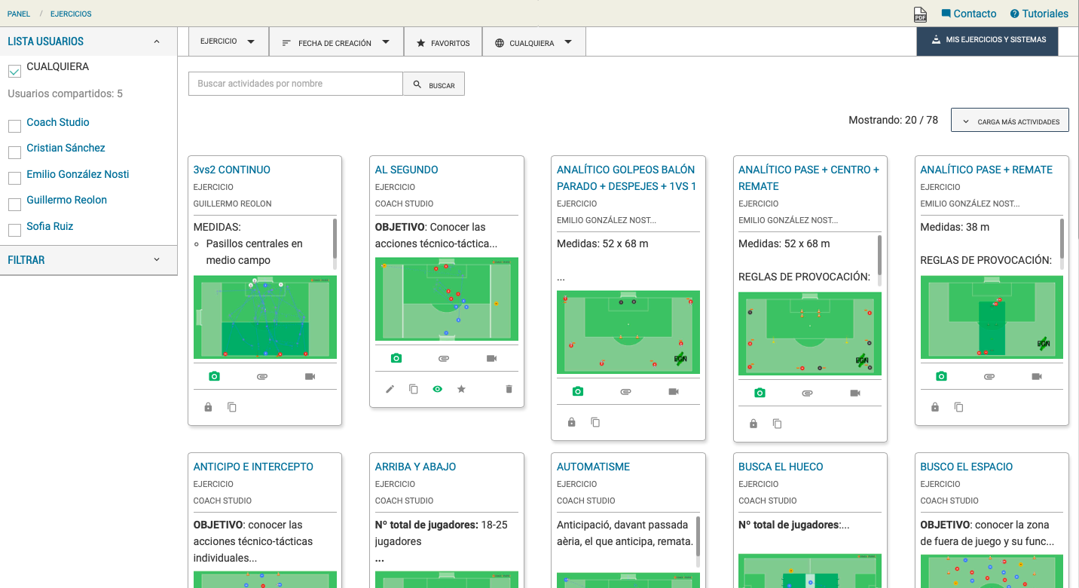Toggle visibility eye on AL SEGUNDO
The width and height of the screenshot is (1079, 588).
[437, 389]
